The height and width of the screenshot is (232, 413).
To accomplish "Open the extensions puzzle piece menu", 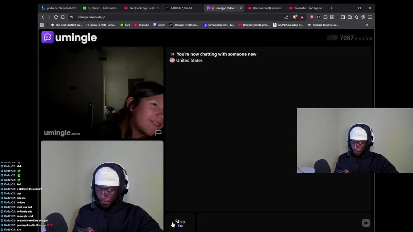I will [325, 17].
